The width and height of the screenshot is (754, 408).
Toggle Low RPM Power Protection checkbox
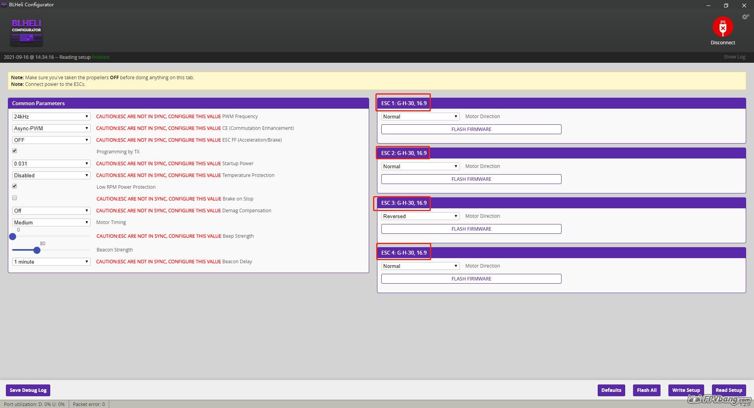point(15,186)
